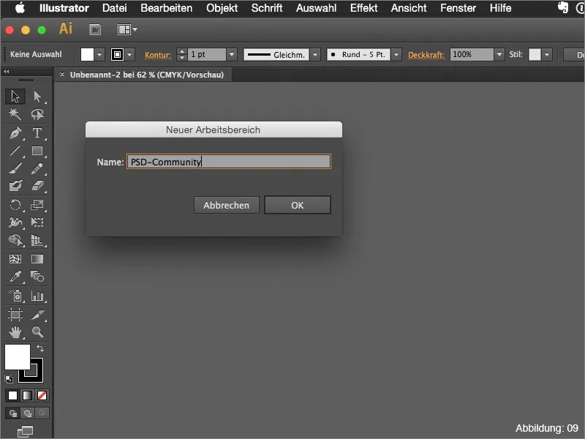Select the Hand tool
The height and width of the screenshot is (439, 585).
tap(15, 332)
